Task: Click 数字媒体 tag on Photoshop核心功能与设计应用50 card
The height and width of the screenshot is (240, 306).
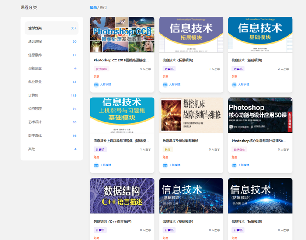Action: 240,149
